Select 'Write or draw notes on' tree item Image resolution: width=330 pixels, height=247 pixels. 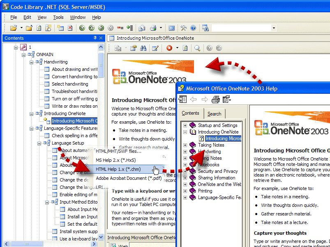coord(74,106)
